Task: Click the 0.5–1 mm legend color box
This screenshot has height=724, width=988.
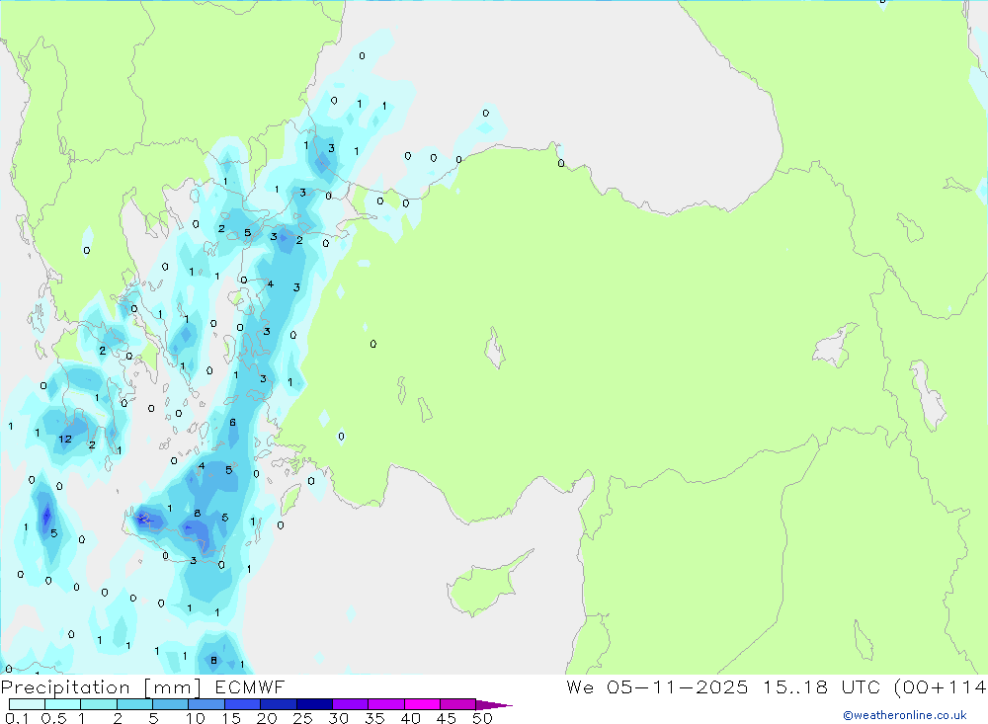Action: point(62,704)
